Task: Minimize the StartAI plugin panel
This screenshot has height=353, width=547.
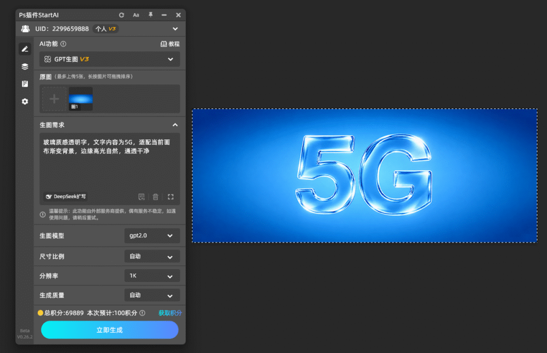Action: [164, 15]
